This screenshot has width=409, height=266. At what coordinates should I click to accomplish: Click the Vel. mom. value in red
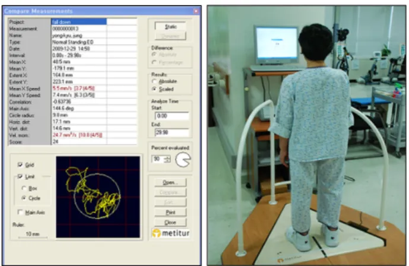click(79, 135)
